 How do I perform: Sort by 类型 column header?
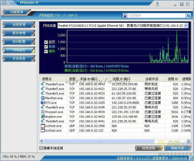point(72,79)
